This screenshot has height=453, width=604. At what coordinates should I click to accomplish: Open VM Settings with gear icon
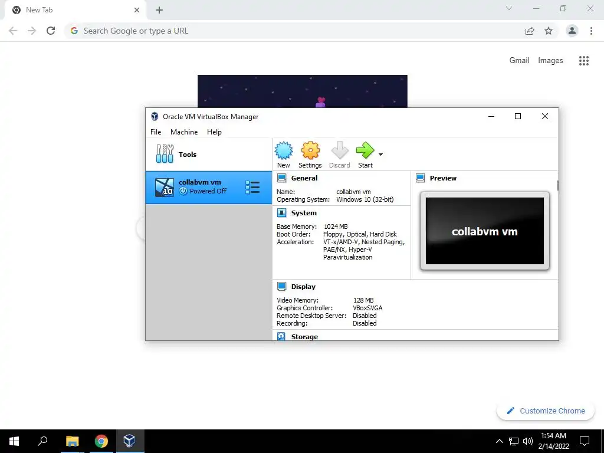(310, 150)
